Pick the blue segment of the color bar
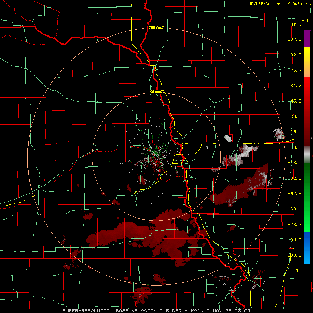This screenshot has height=313, width=313. 307,248
